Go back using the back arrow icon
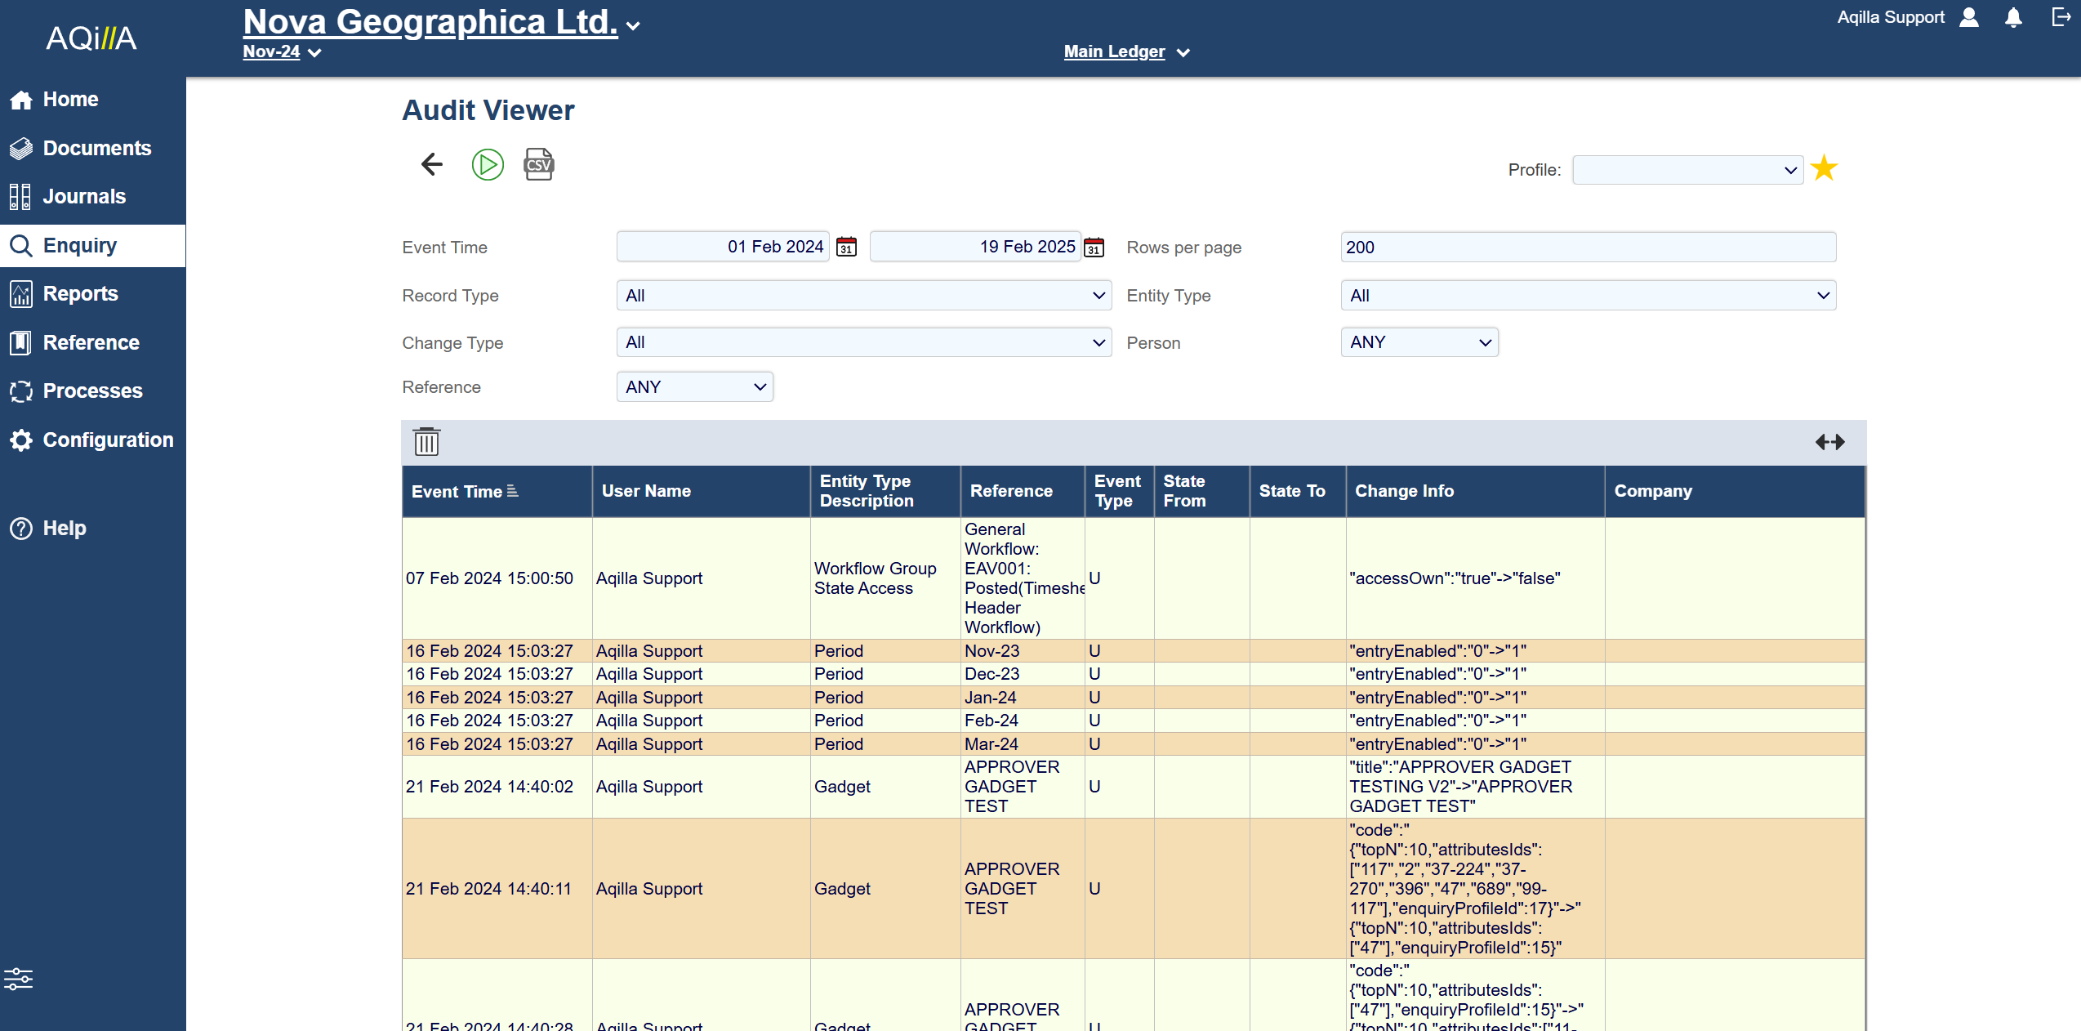Screen dimensions: 2081x1031 coord(430,164)
